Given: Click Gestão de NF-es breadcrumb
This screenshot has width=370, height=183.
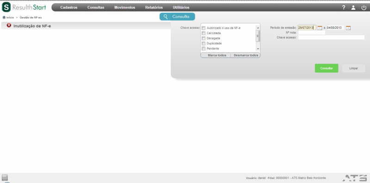Looking at the screenshot, I should point(31,18).
